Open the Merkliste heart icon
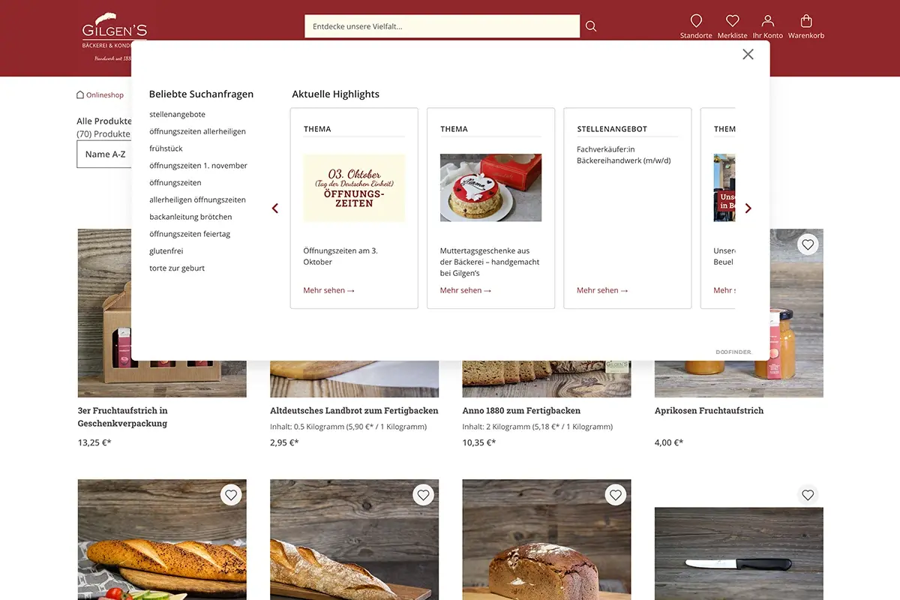 732,21
